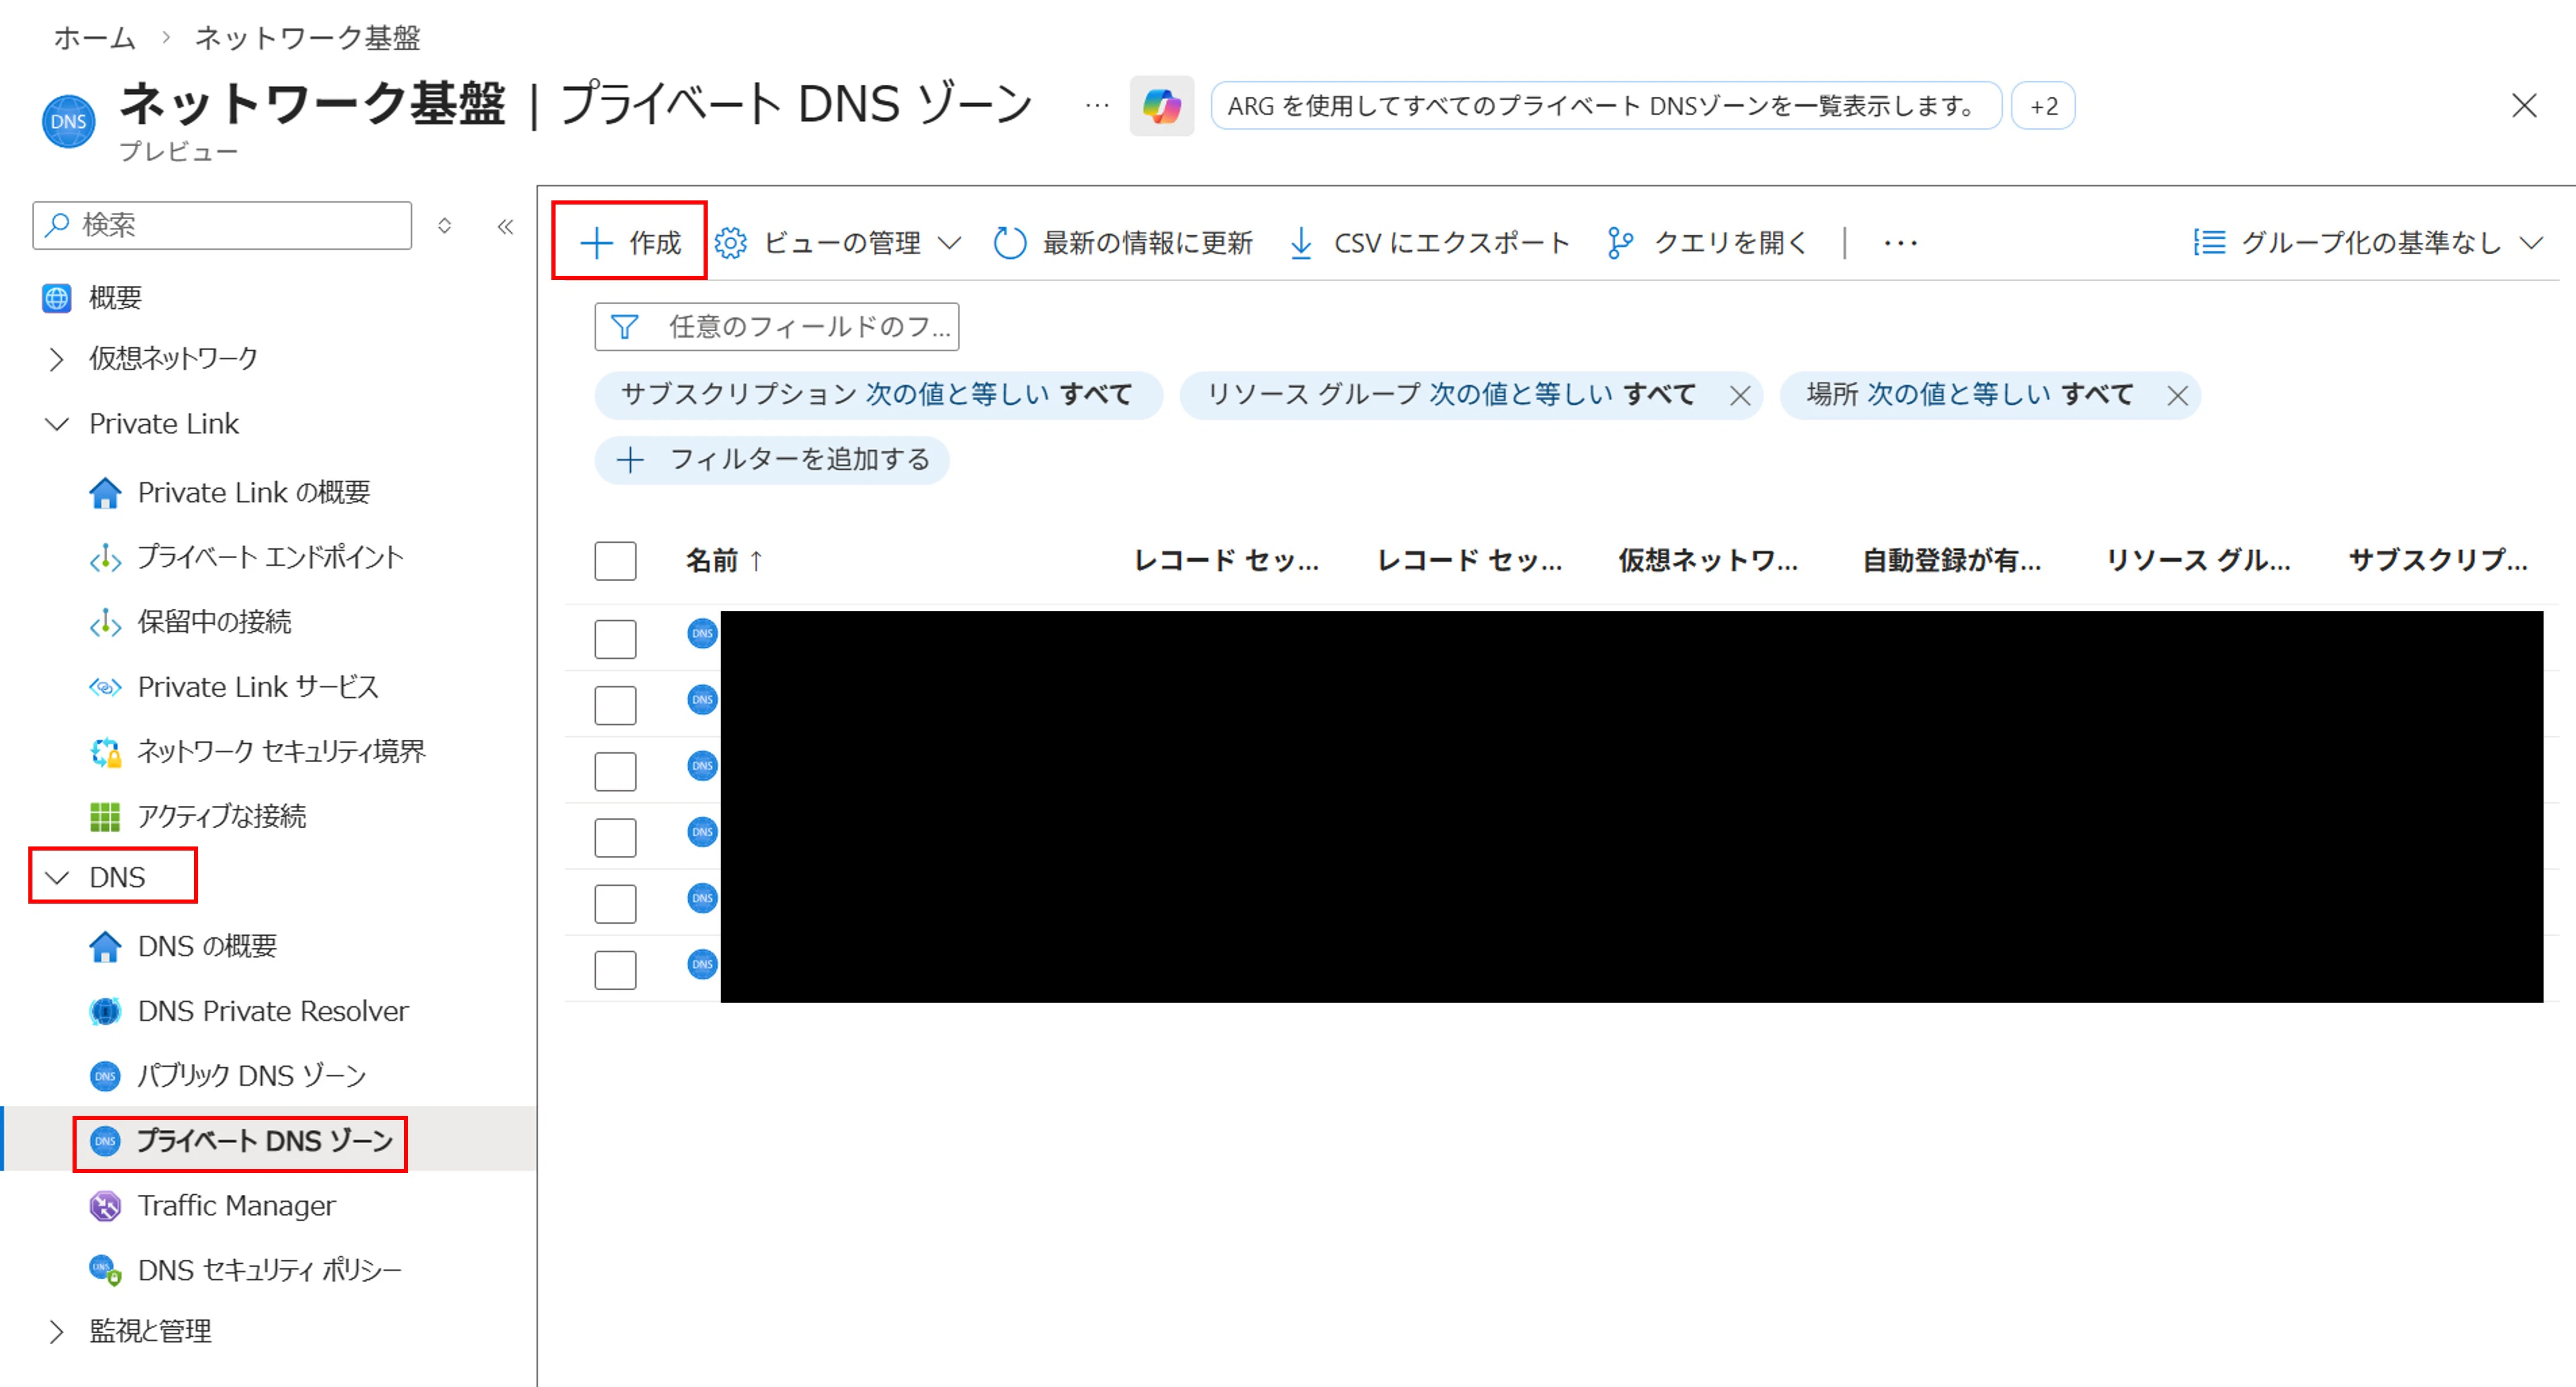Navigate to ホーム via breadcrumb
Image resolution: width=2576 pixels, height=1387 pixels.
93,37
